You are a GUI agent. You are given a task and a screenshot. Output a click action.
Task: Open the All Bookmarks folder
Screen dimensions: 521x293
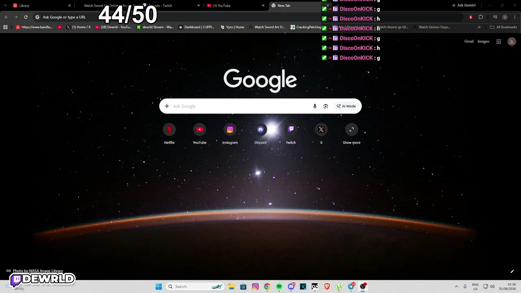pos(503,27)
